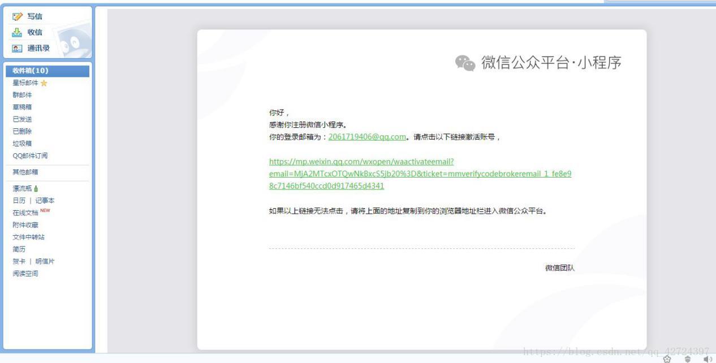Click the flower icon in bottom status bar

667,359
